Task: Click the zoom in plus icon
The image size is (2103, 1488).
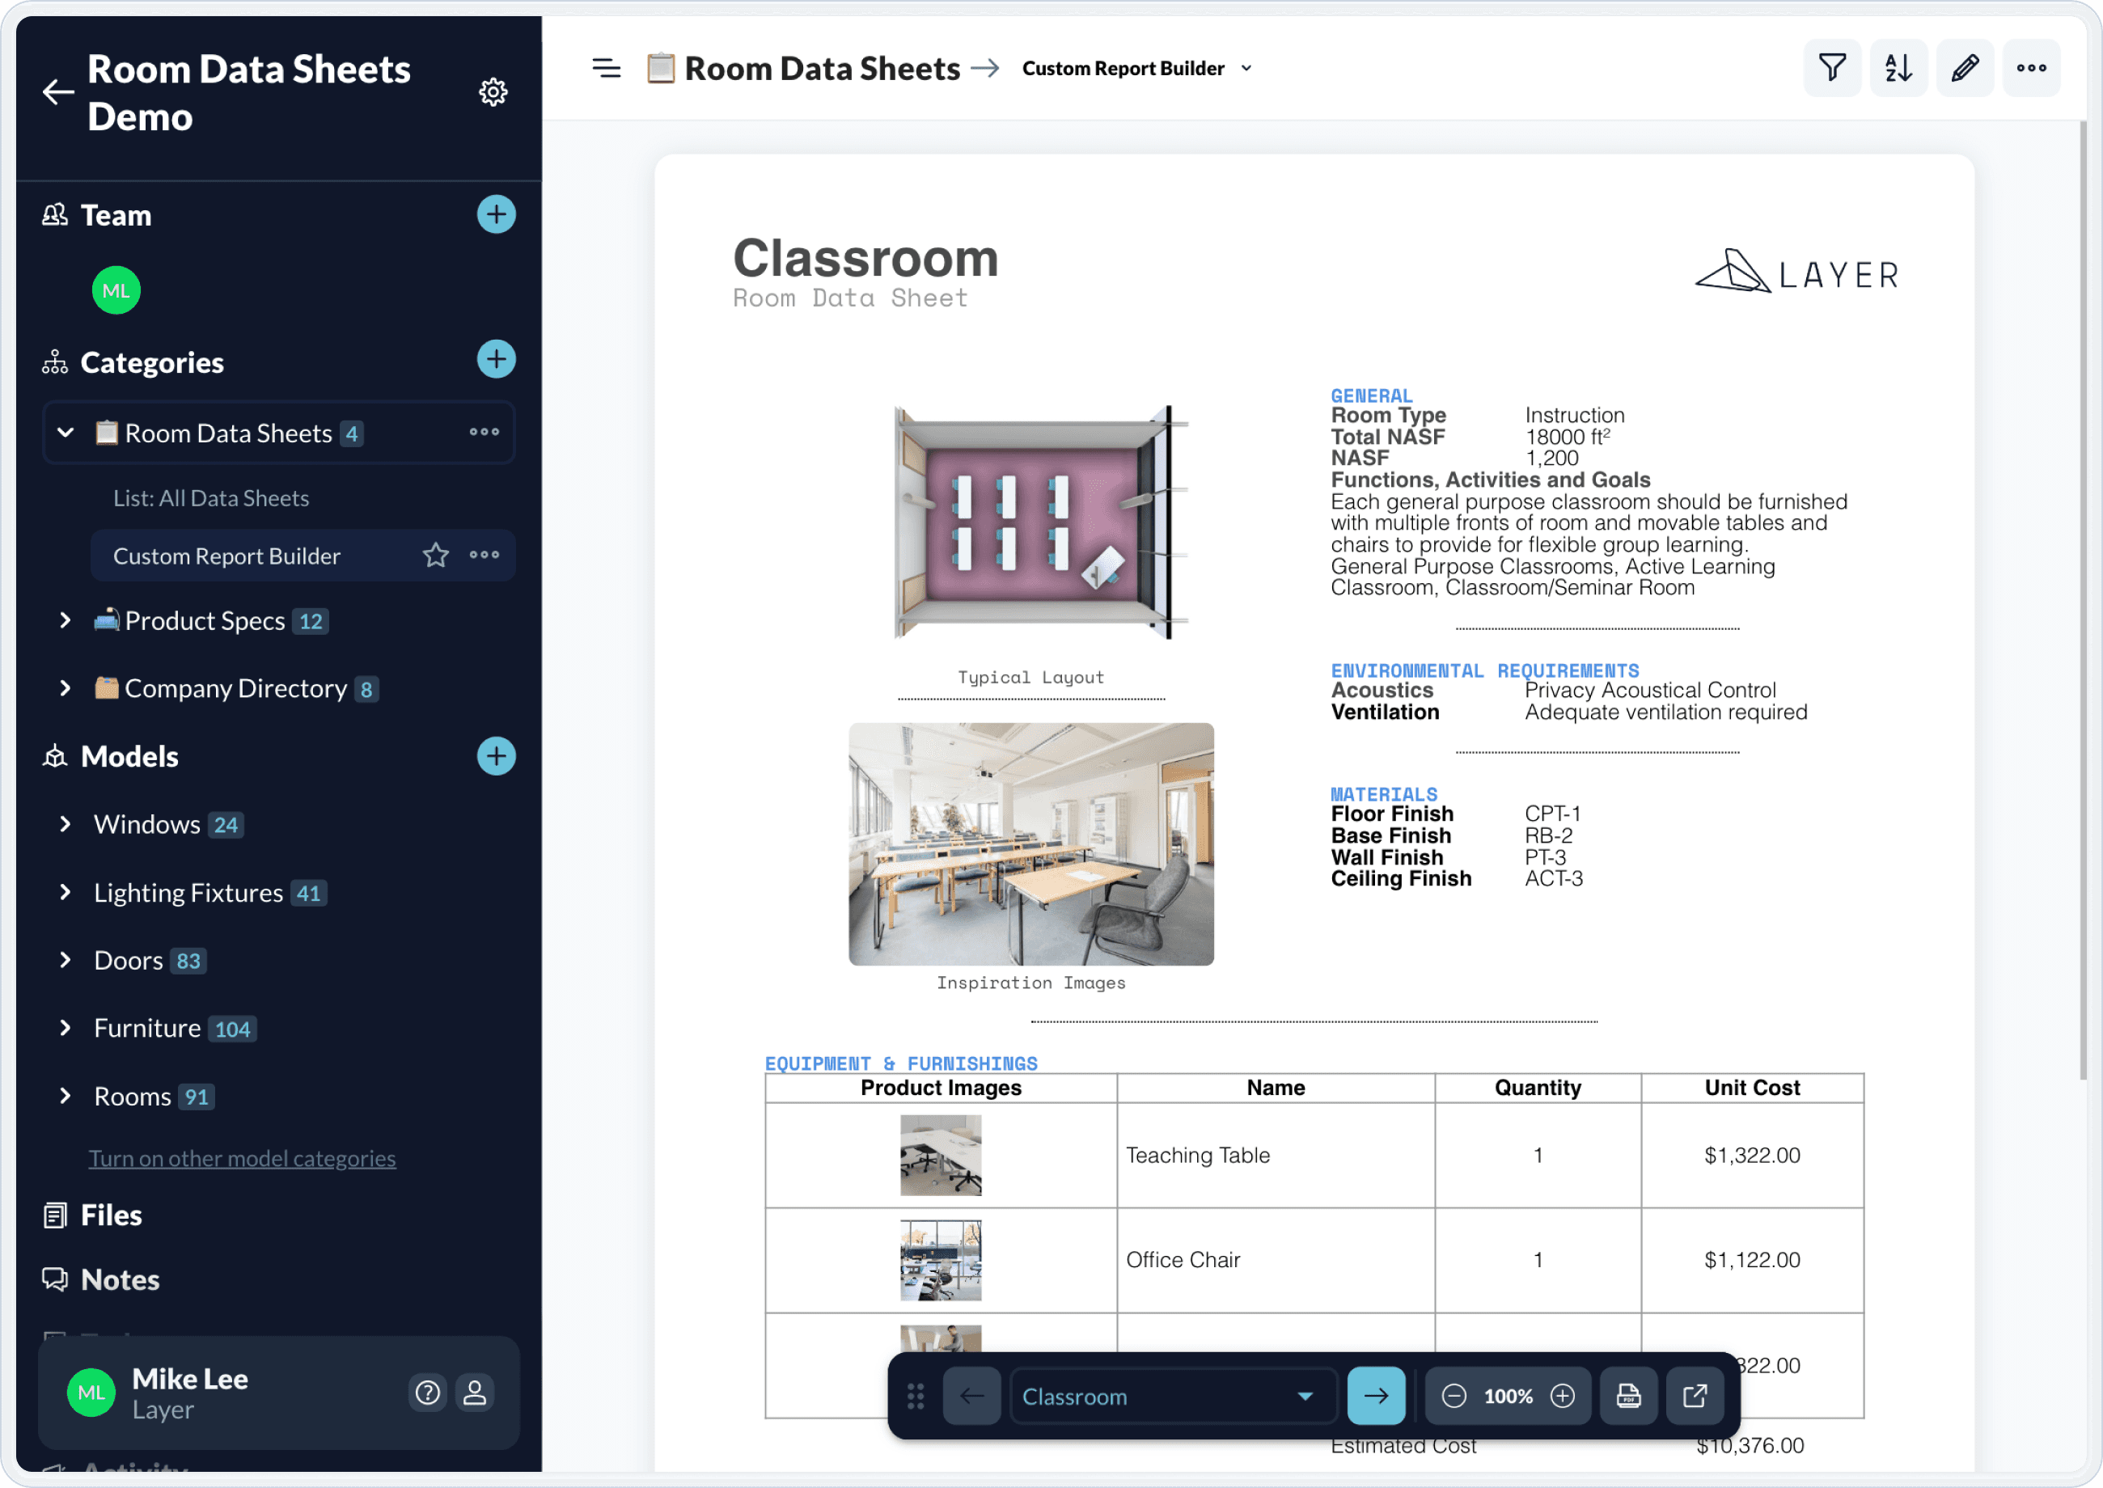Action: click(x=1565, y=1396)
